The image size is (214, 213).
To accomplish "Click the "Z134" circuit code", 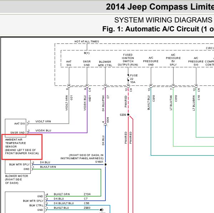I will [87, 194].
